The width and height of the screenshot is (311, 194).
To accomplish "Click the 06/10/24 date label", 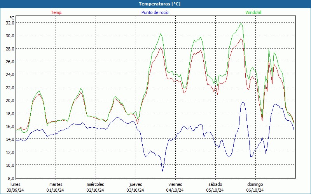I will tap(255, 190).
